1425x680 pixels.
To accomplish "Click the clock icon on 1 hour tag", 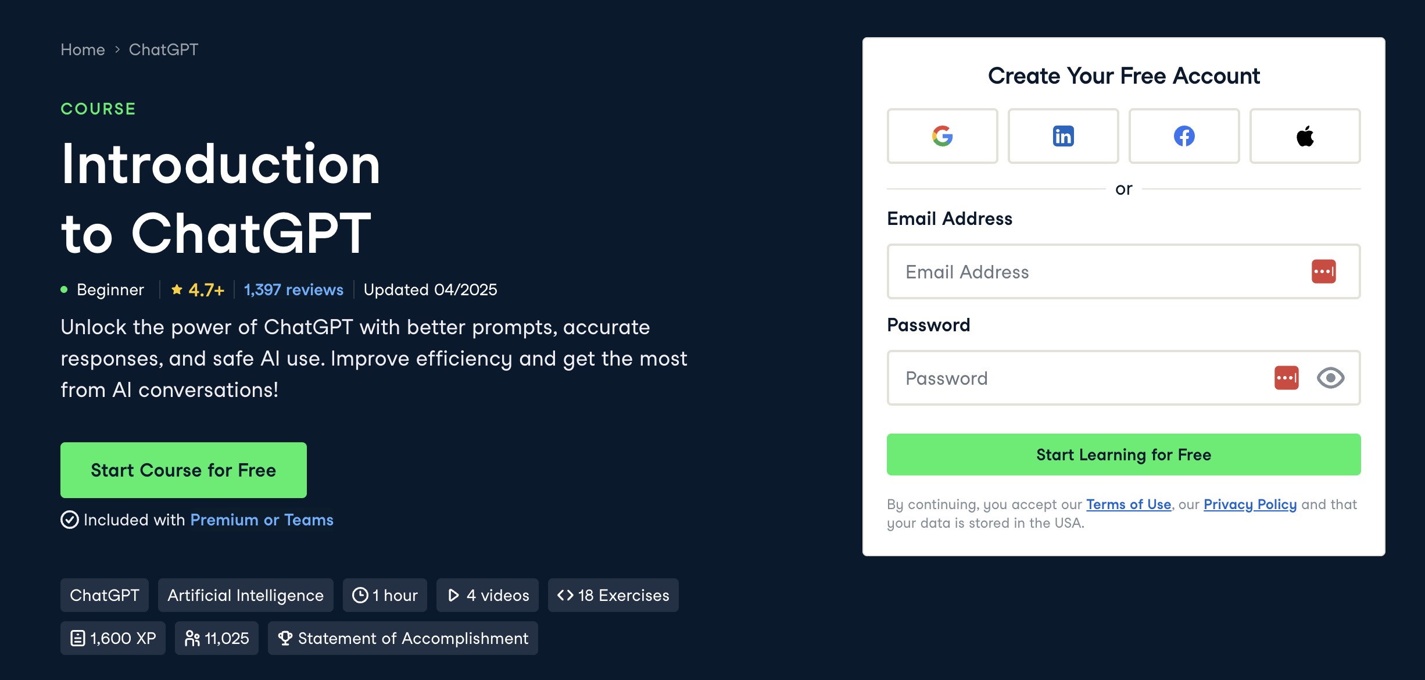I will [x=360, y=595].
